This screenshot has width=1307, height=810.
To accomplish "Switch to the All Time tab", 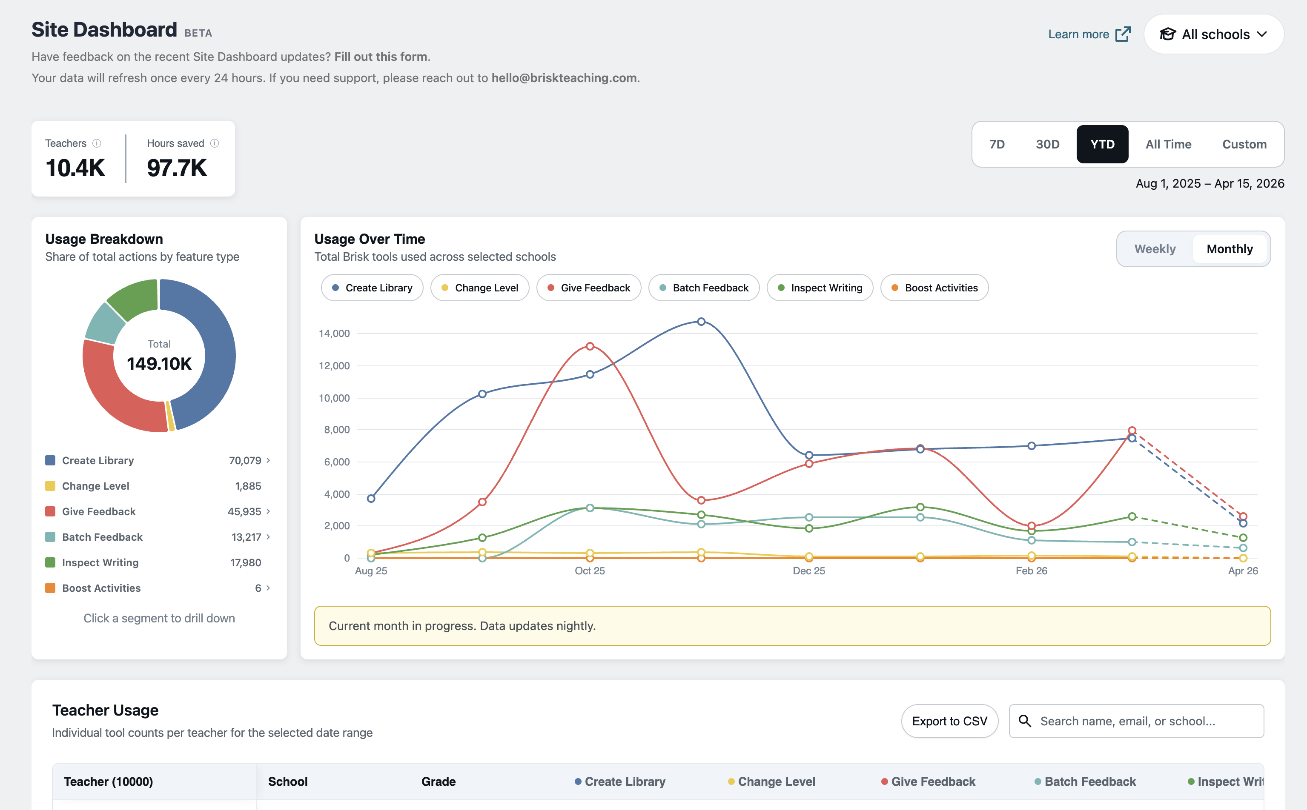I will tap(1168, 143).
